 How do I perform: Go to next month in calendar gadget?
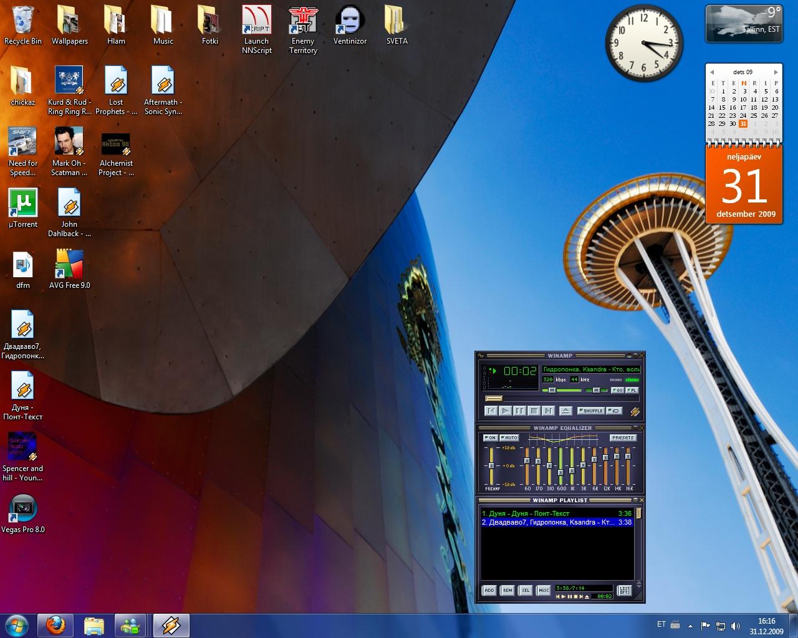(x=776, y=72)
